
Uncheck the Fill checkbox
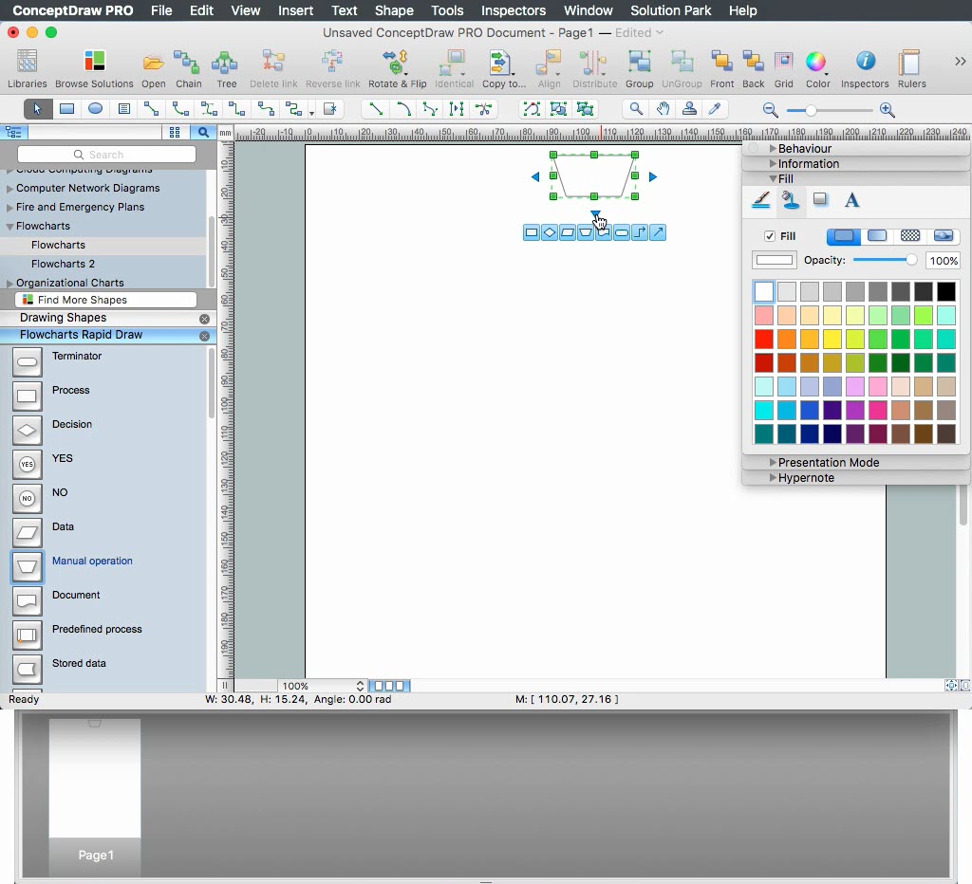coord(770,236)
